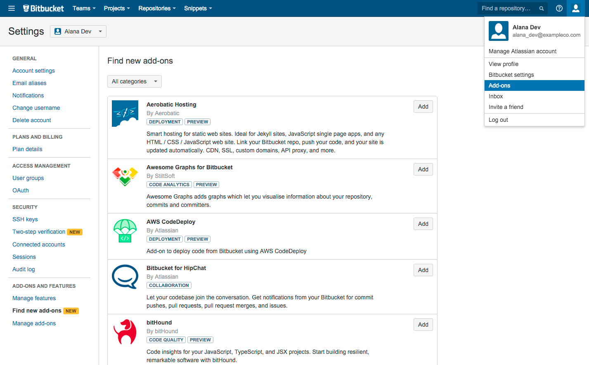Click the user avatar in the navbar
This screenshot has width=589, height=365.
(x=576, y=8)
